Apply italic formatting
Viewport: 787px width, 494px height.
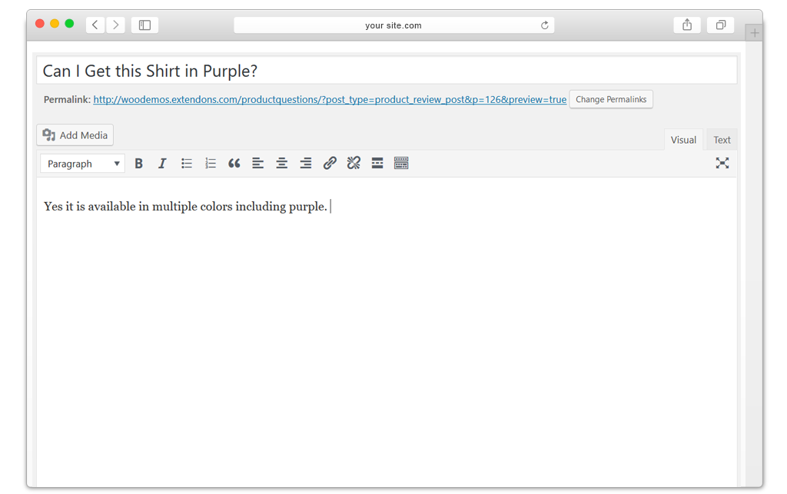click(162, 164)
